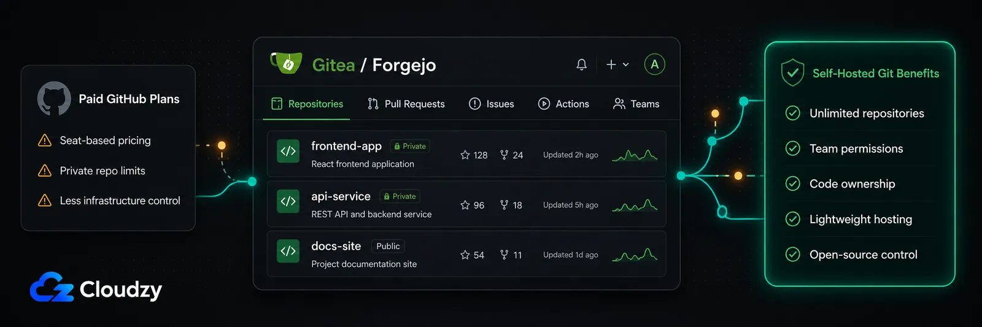Click the Private badge on api-service
Image resolution: width=982 pixels, height=327 pixels.
[x=400, y=196]
